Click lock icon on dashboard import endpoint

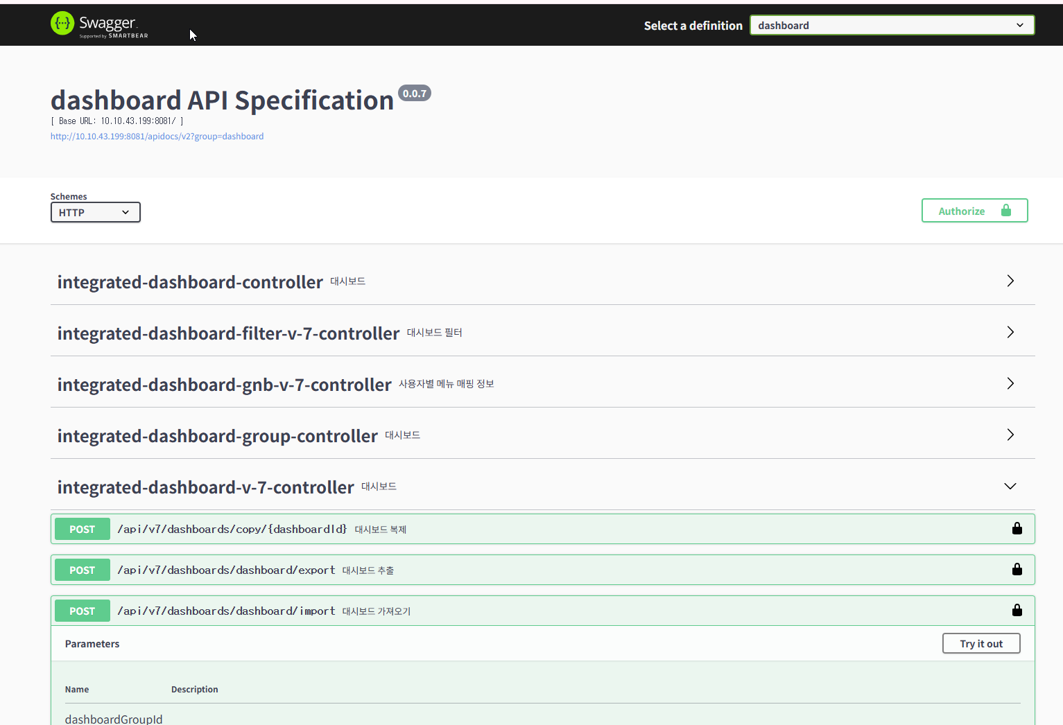(x=1017, y=611)
